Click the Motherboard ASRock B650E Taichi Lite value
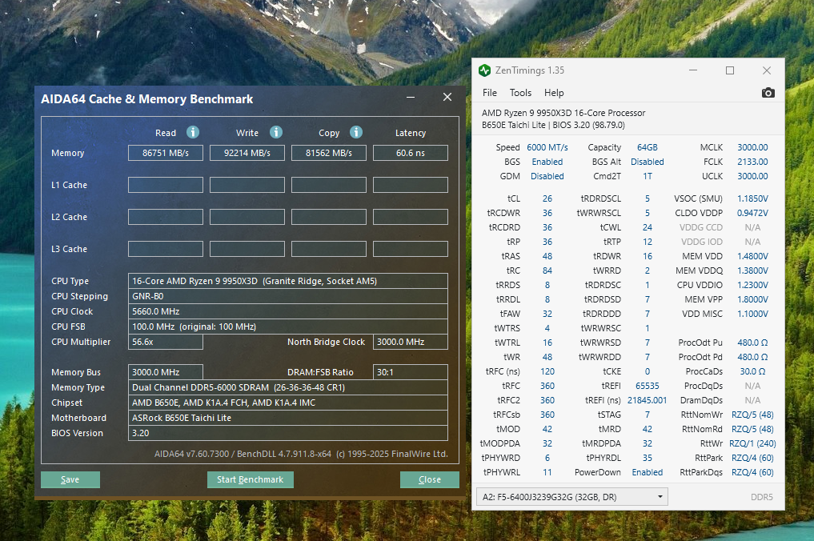 coord(288,418)
